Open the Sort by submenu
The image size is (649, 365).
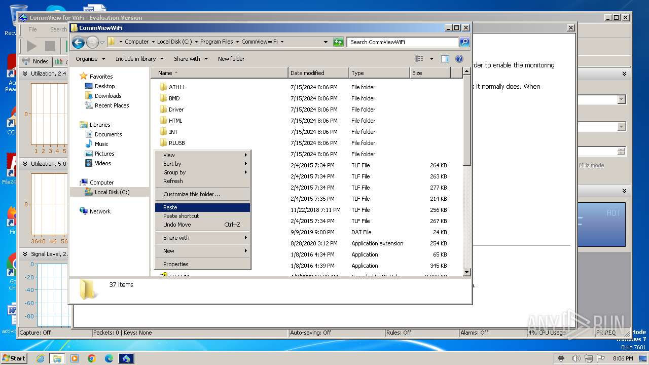click(x=202, y=164)
